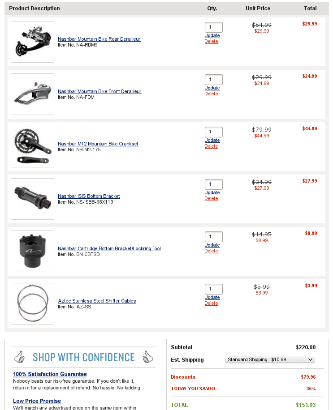Click the ISIS bottom bracket thumbnail
The image size is (333, 410).
[x=32, y=199]
